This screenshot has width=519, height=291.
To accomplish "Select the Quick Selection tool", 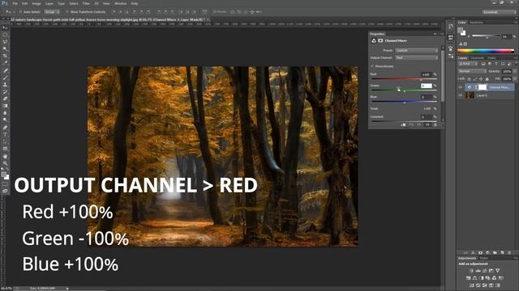I will 5,48.
